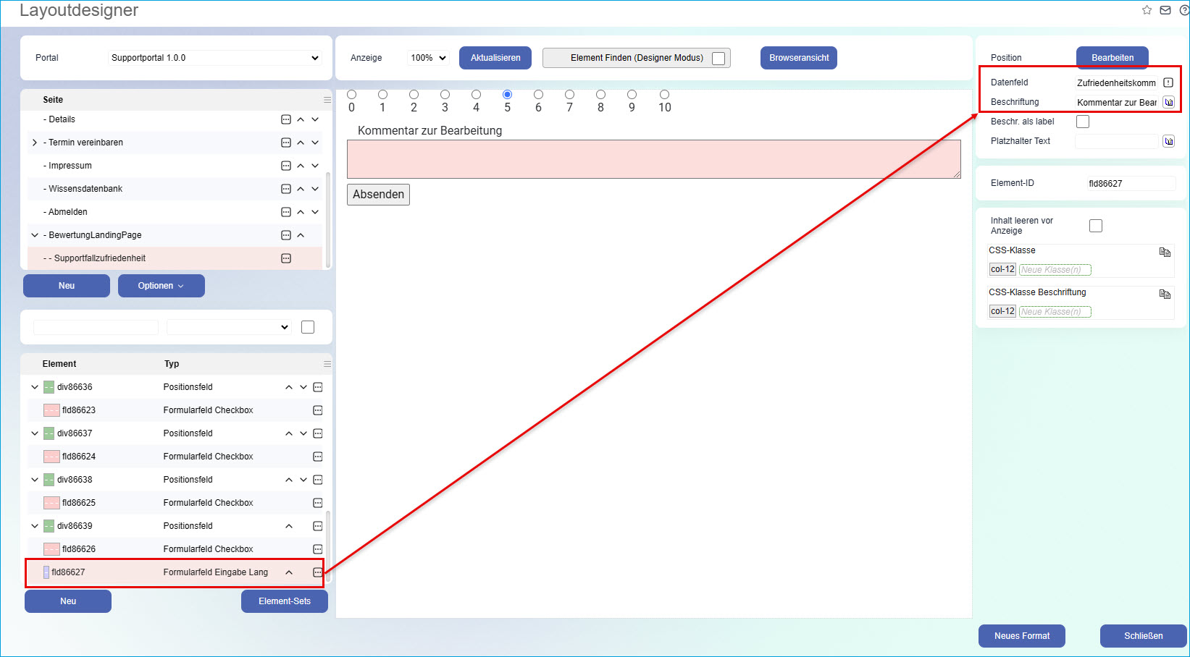Move the Details page down
The height and width of the screenshot is (657, 1190).
click(x=315, y=119)
